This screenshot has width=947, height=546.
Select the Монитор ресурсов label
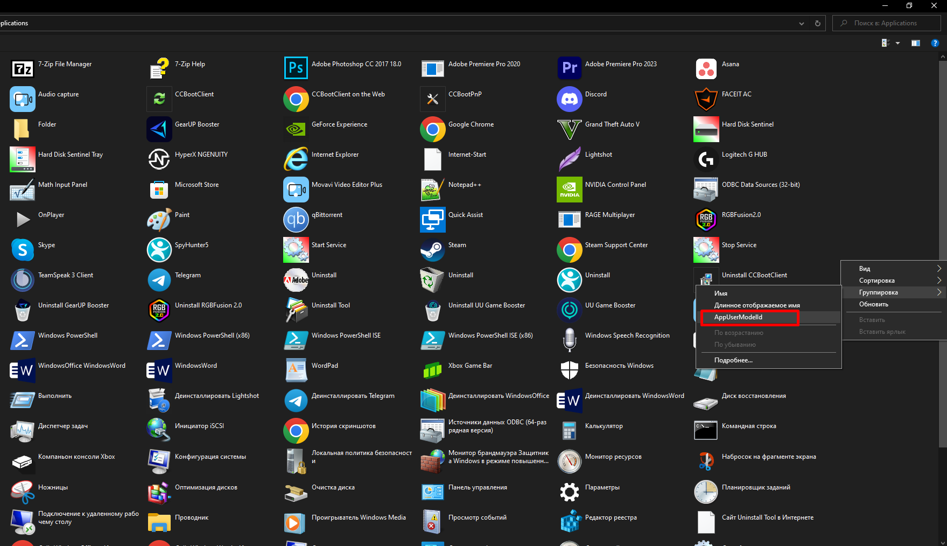(613, 457)
